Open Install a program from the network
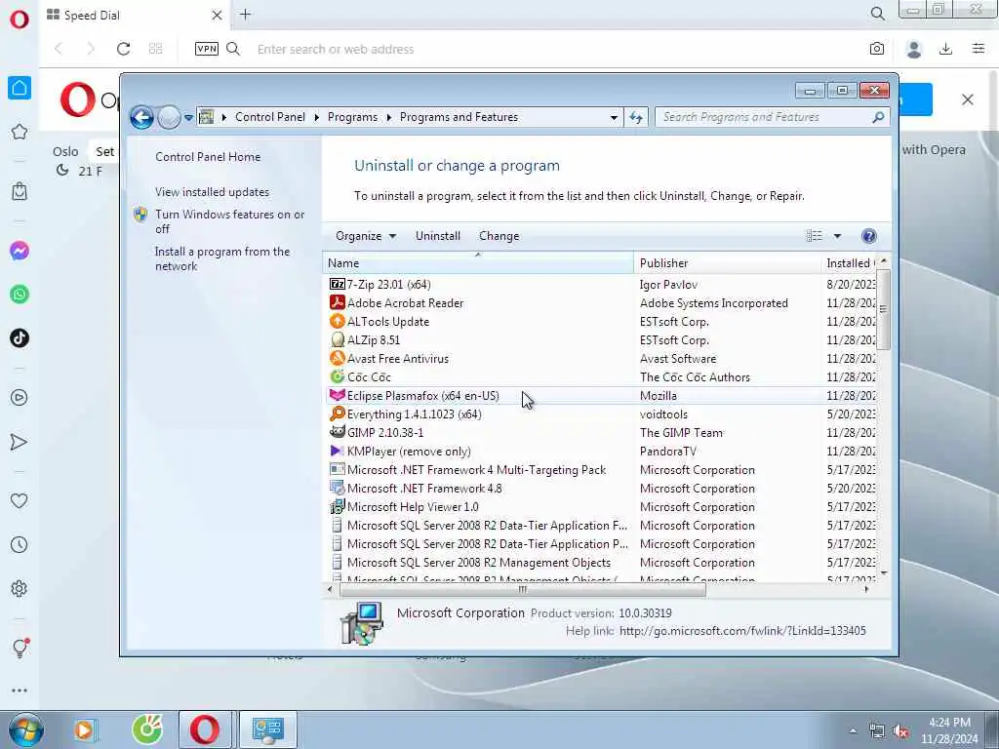 pyautogui.click(x=222, y=258)
